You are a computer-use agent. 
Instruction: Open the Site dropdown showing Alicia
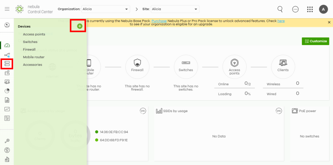pyautogui.click(x=175, y=9)
